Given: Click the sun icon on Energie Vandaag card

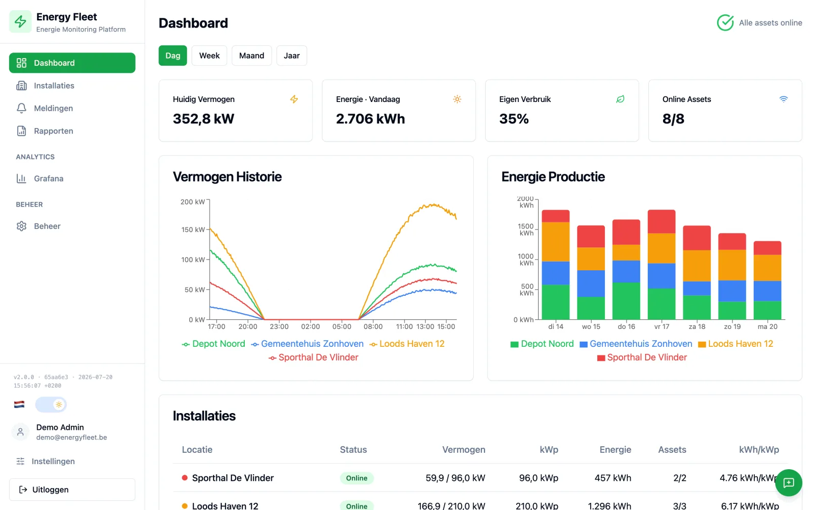Looking at the screenshot, I should point(457,99).
